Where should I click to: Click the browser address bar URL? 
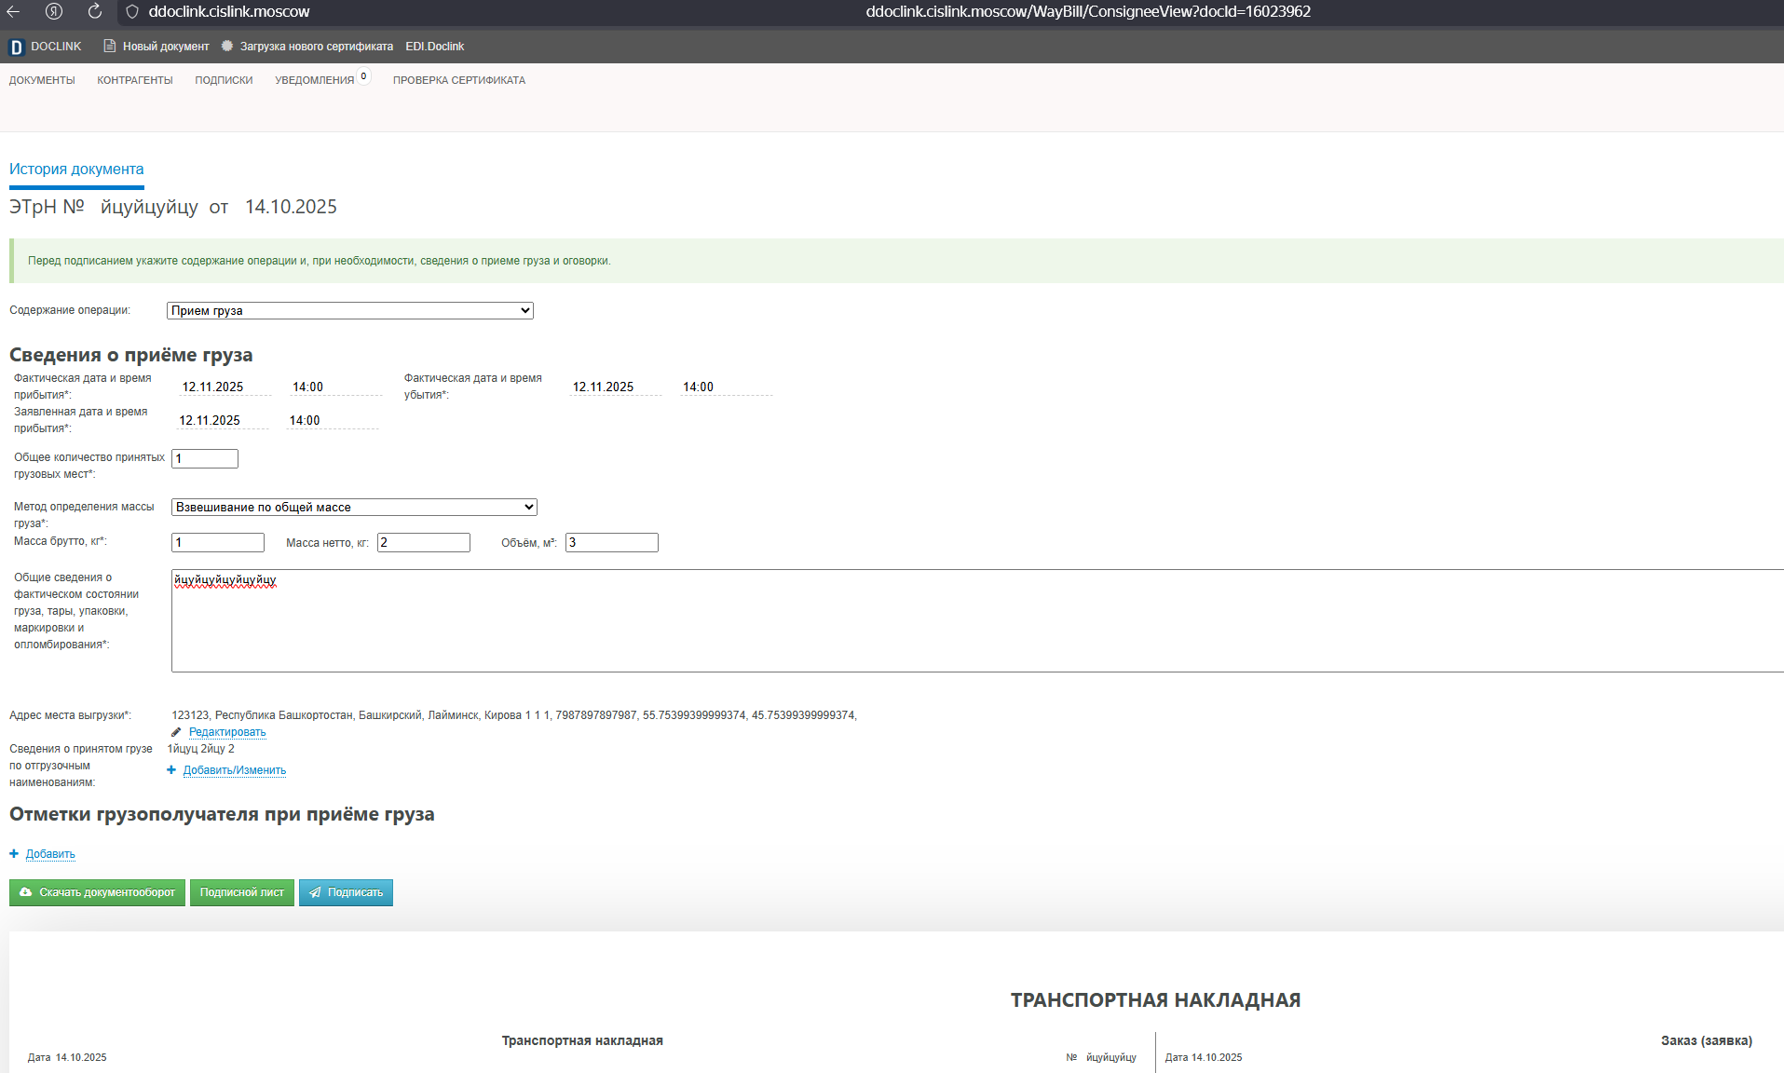[1088, 11]
